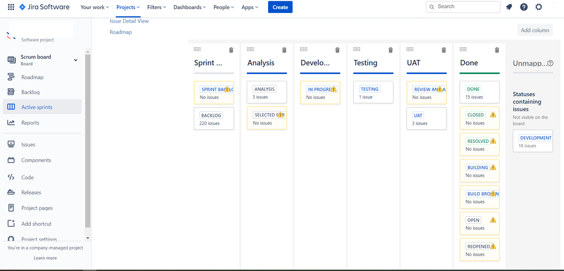
Task: Select the ANALYSIS status card
Action: point(267,92)
